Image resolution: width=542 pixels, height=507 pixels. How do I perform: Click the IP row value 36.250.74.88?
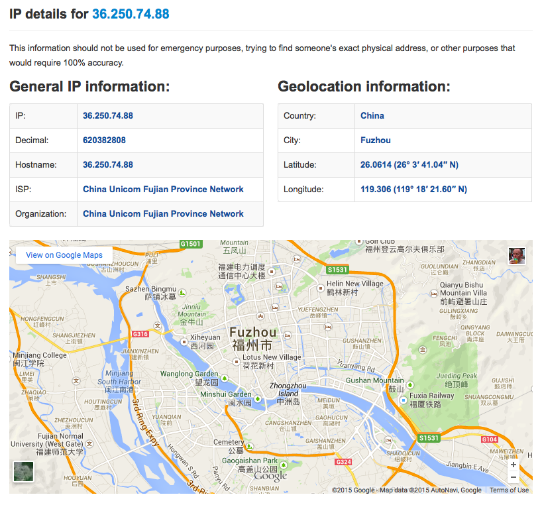(108, 115)
